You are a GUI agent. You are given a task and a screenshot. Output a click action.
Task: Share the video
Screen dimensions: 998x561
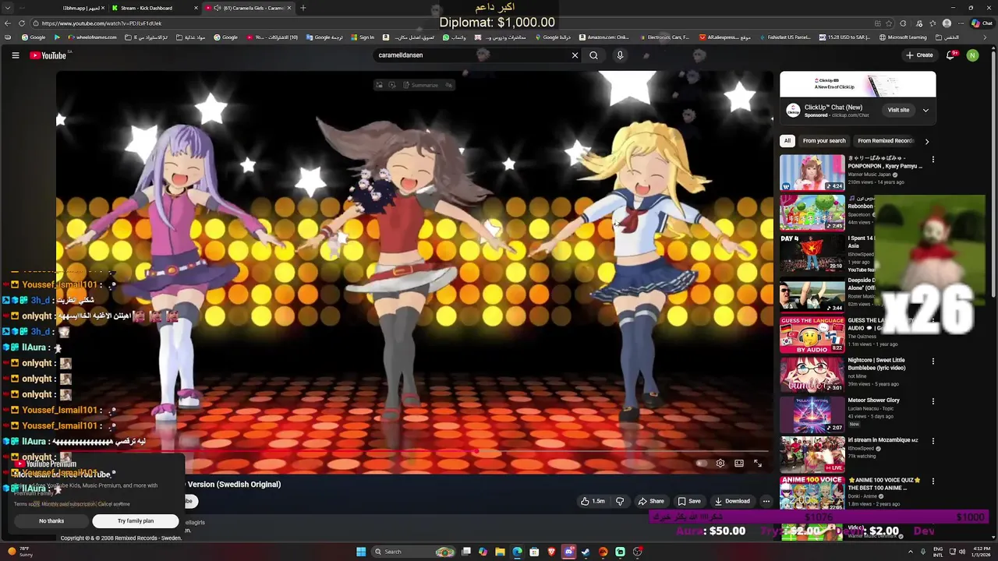click(651, 501)
